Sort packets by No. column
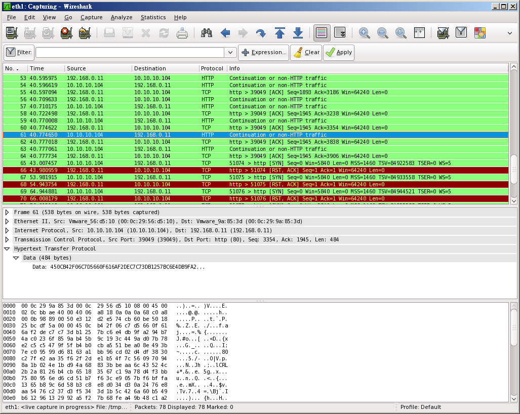520x414 pixels. (15, 68)
